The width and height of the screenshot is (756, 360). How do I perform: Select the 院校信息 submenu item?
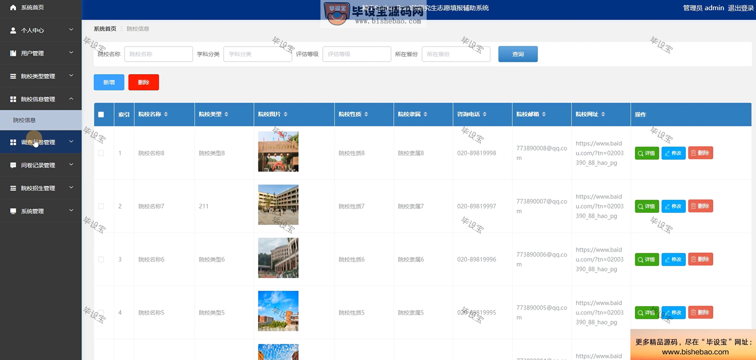click(41, 120)
